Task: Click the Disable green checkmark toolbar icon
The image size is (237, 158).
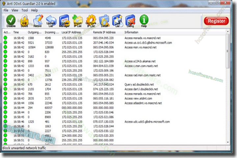Action: [x=11, y=21]
